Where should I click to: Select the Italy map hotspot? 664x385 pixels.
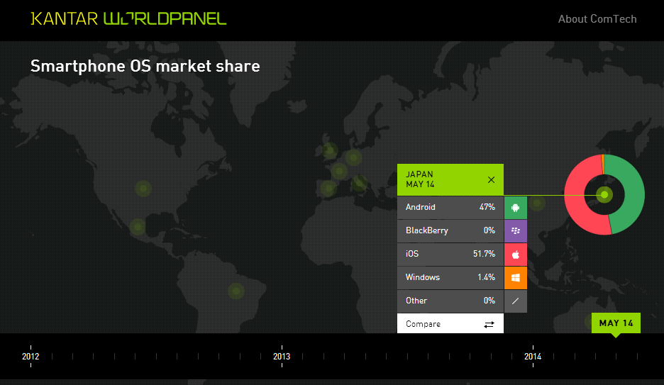coord(359,183)
